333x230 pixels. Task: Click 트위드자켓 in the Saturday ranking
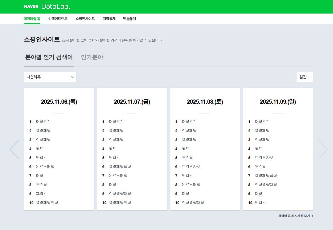click(x=191, y=166)
